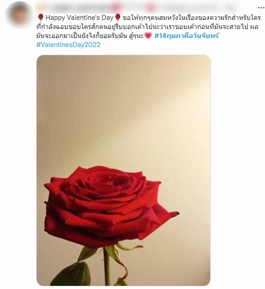Click the blurred profile avatar picture
This screenshot has width=265, height=289.
(x=19, y=15)
